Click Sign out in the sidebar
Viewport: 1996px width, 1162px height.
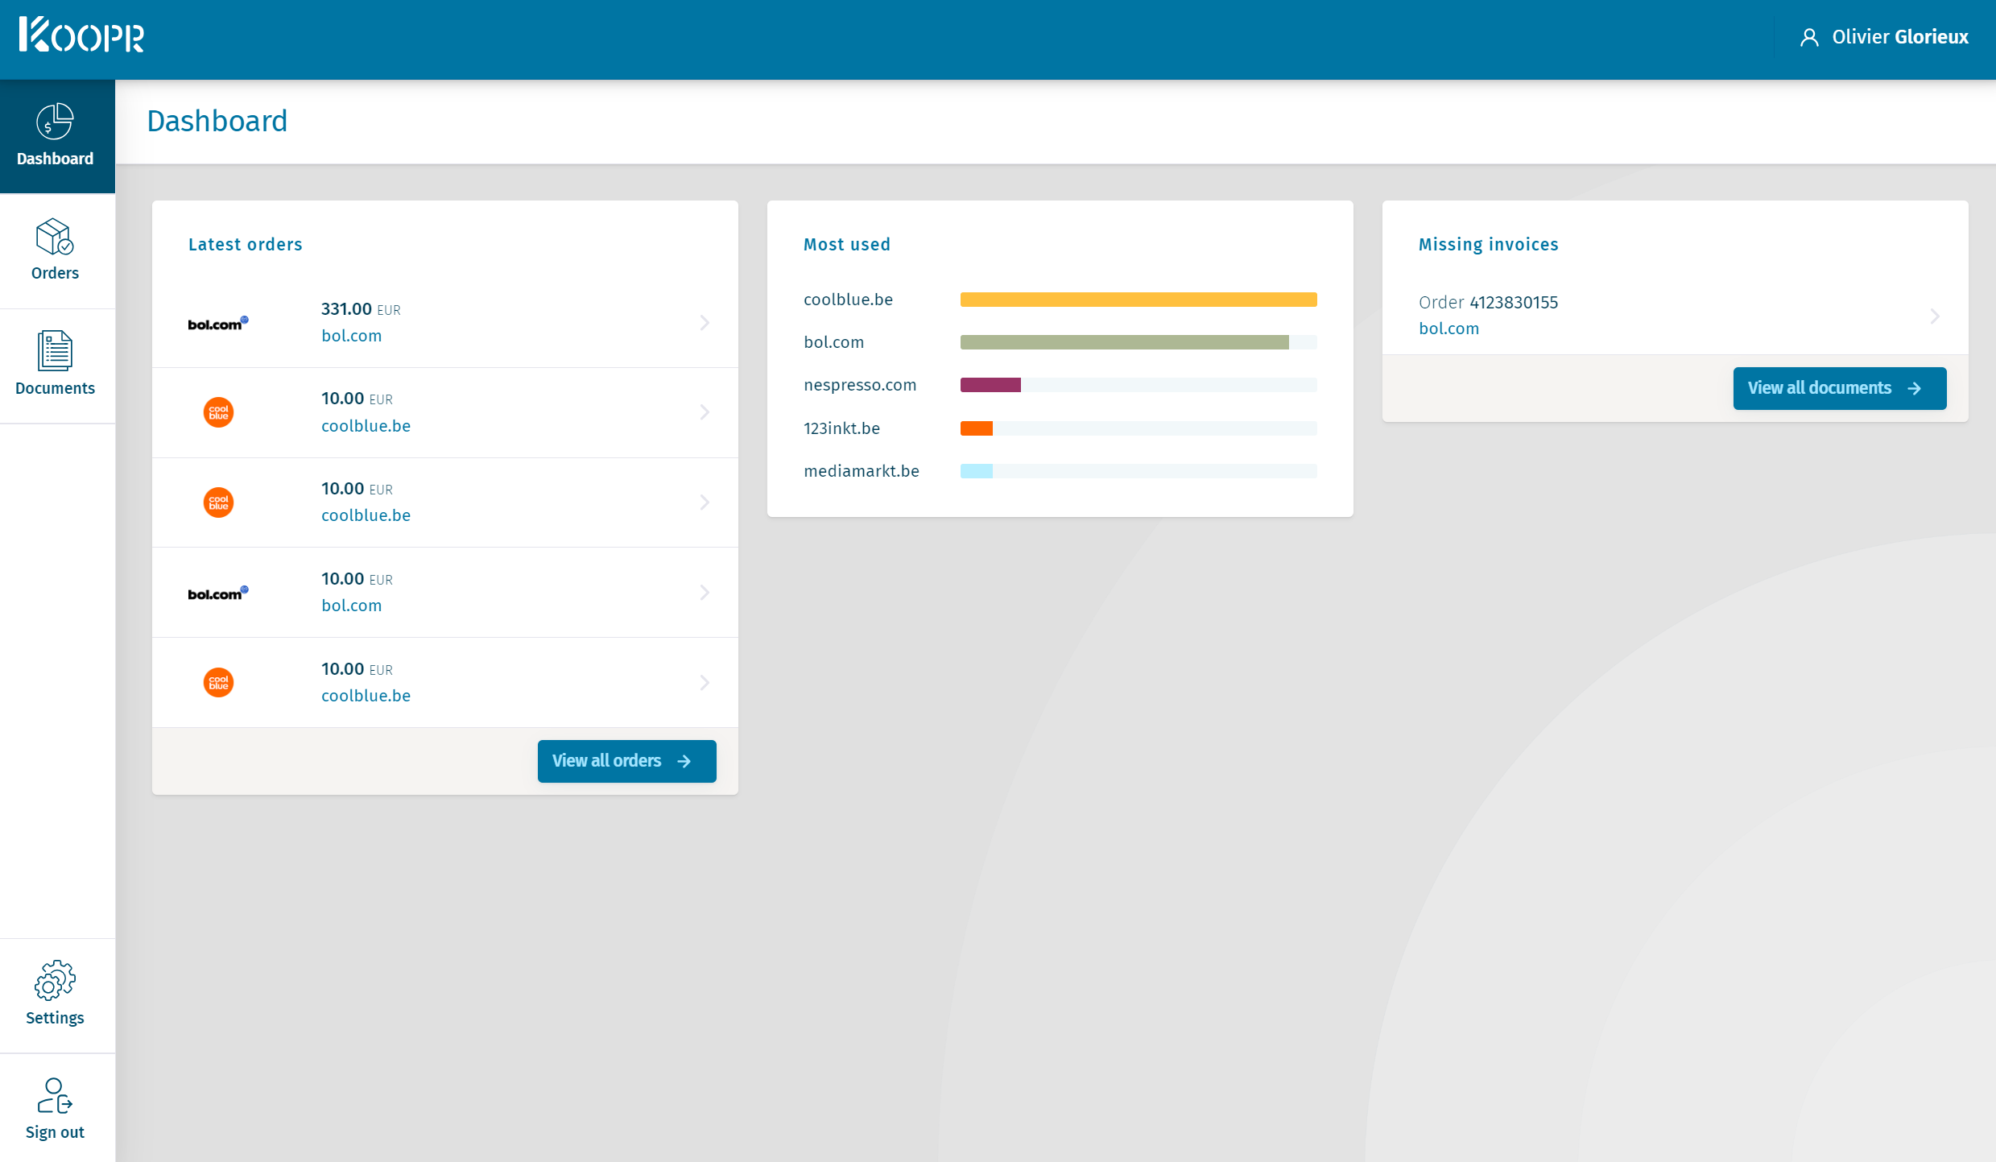[x=56, y=1109]
